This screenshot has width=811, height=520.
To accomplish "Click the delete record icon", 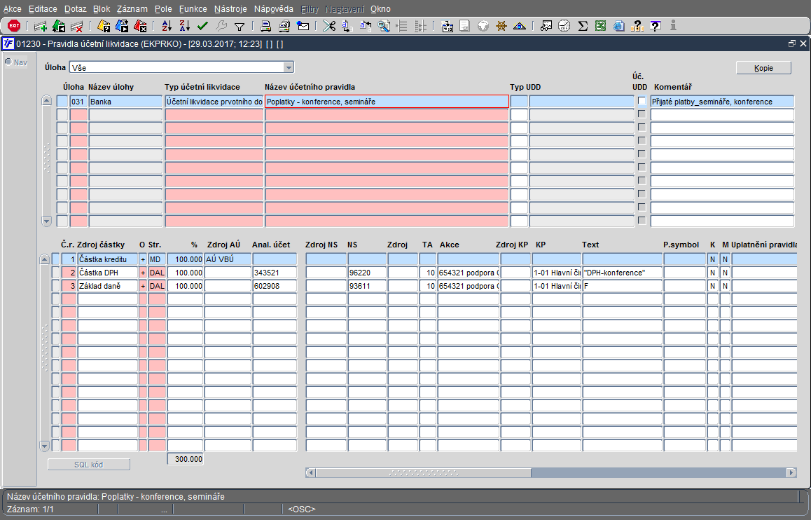I will coord(77,27).
